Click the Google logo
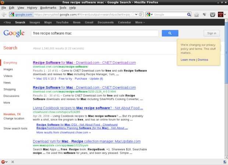 pyautogui.click(x=14, y=33)
